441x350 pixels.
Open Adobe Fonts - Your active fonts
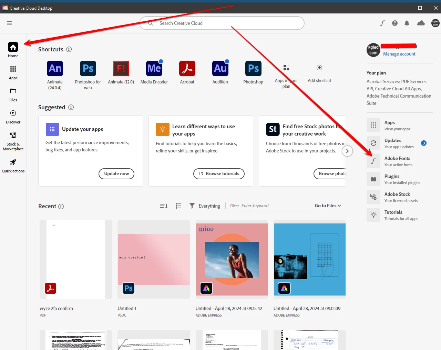(x=400, y=161)
